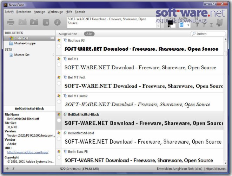This screenshot has height=176, width=232.
Task: Open the adobe.com/type URL link
Action: pos(28,152)
